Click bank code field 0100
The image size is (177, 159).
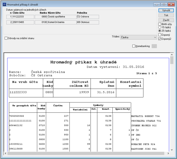41,22
